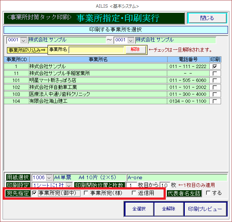Expand the starting office code 0001 dropdown
Screen dimensions: 232x222
tap(23, 40)
